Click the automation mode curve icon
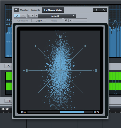The height and width of the screenshot is (128, 121). pos(23,16)
